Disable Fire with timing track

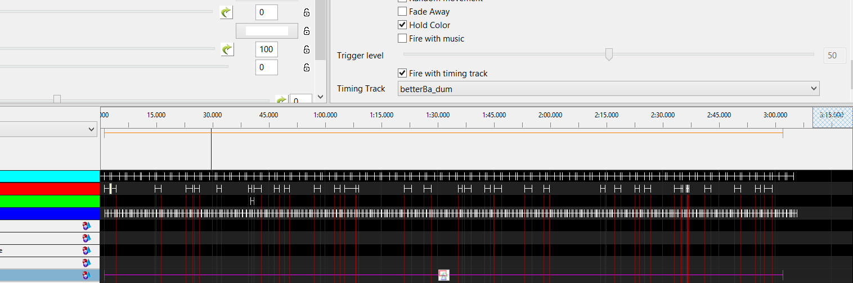point(402,73)
